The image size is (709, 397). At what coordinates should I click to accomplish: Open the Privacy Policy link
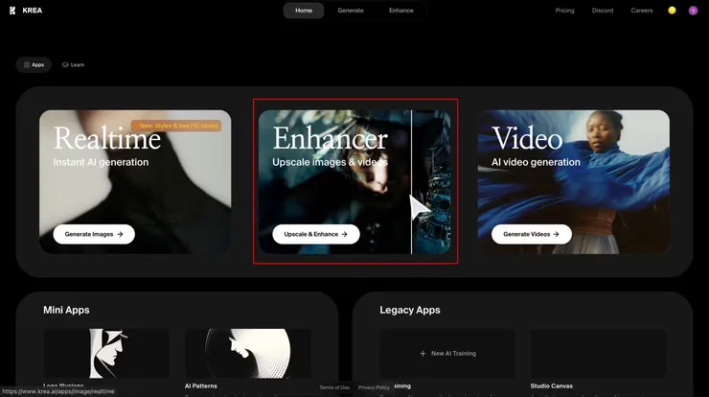pyautogui.click(x=374, y=387)
